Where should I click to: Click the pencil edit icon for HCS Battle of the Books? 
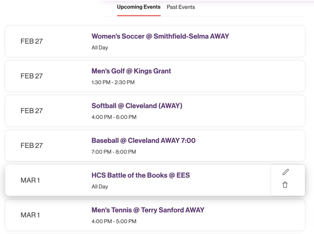click(285, 172)
